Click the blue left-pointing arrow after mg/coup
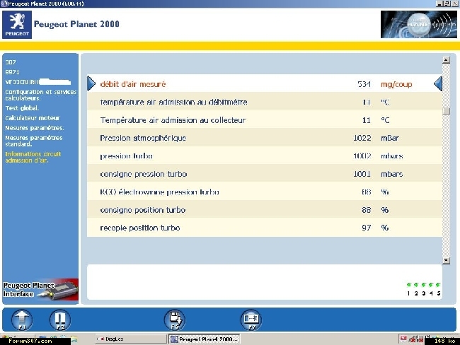The image size is (460, 345). tap(438, 83)
